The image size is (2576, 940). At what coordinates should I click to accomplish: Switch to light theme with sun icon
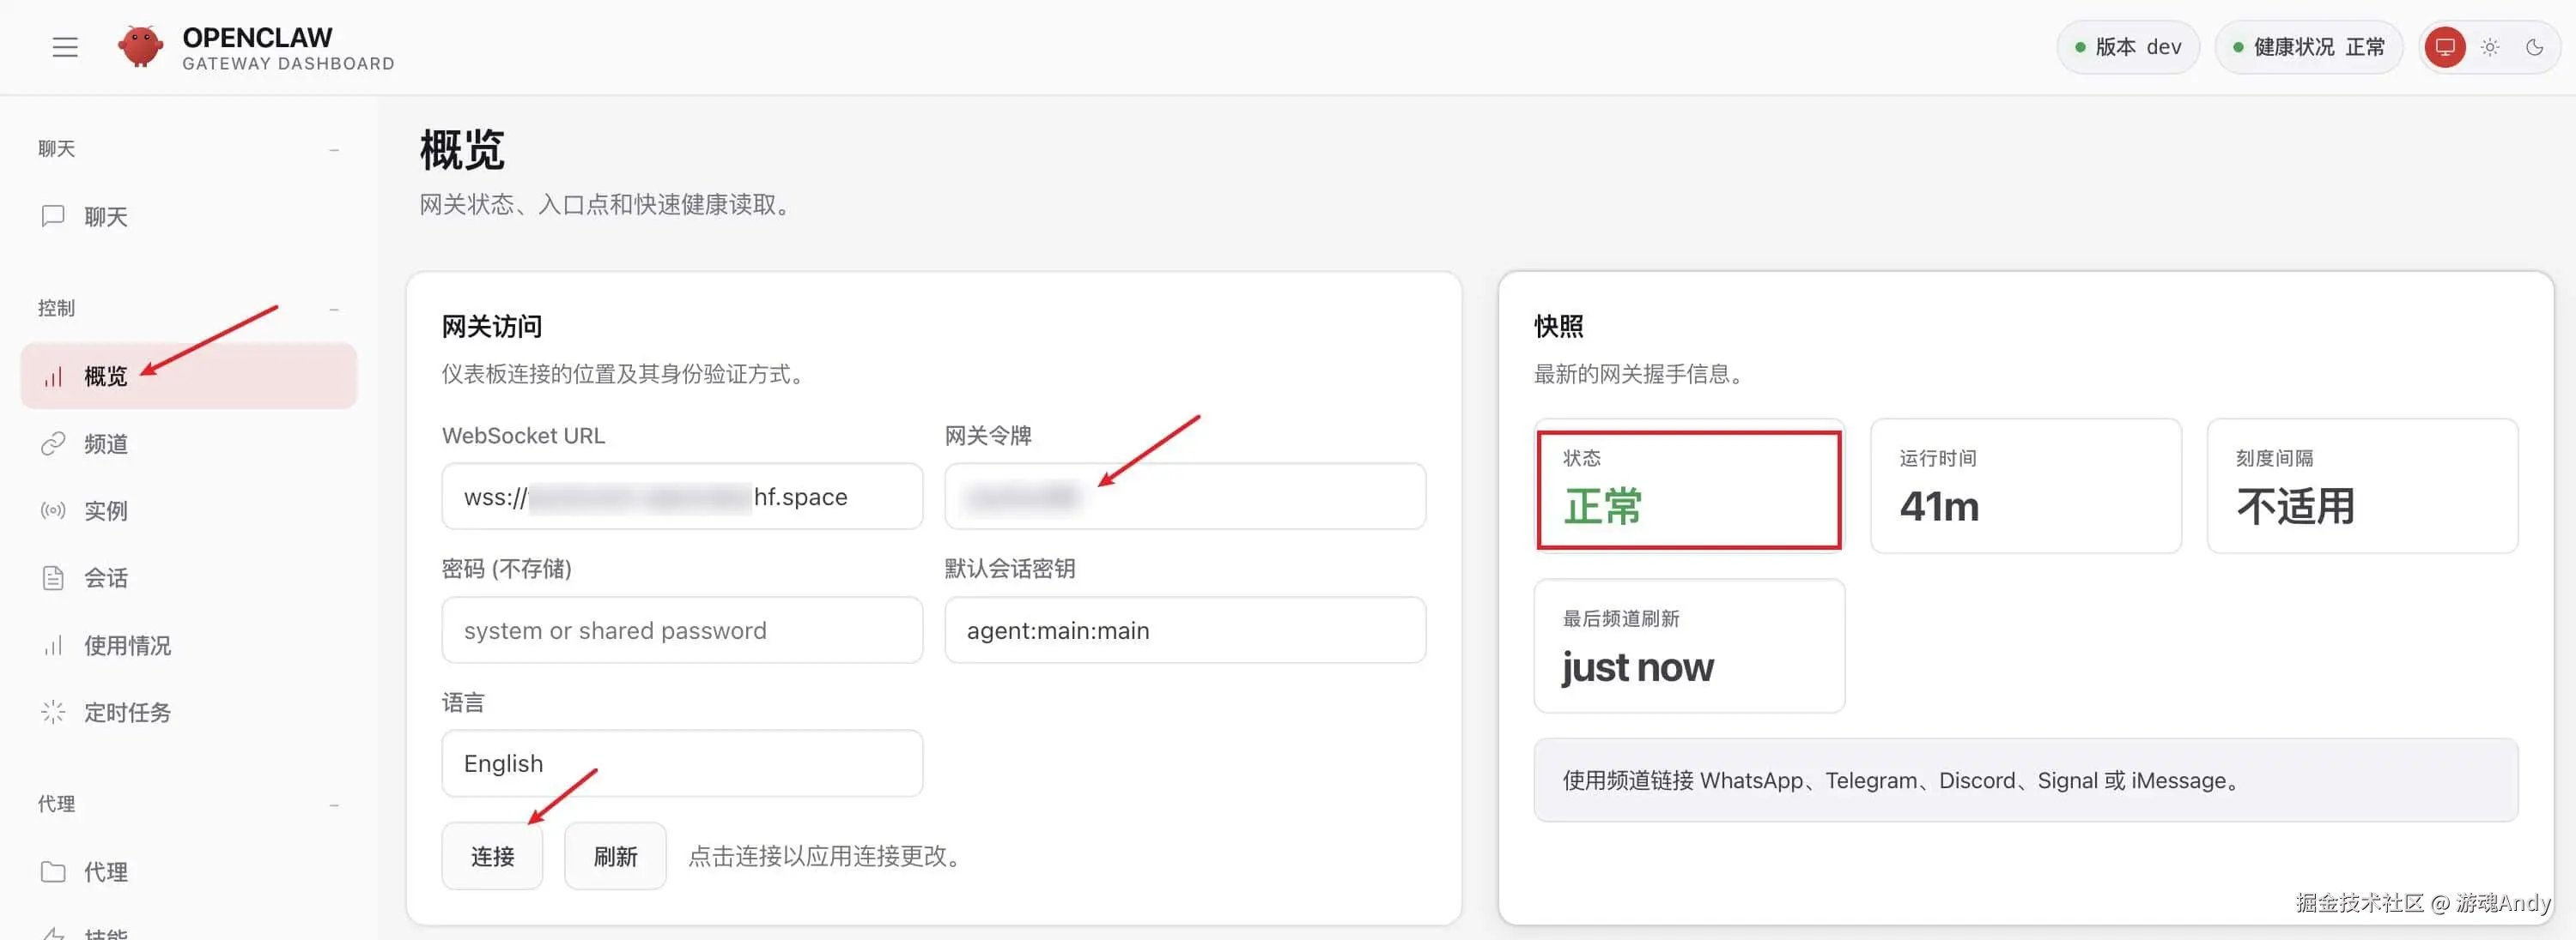(x=2490, y=47)
